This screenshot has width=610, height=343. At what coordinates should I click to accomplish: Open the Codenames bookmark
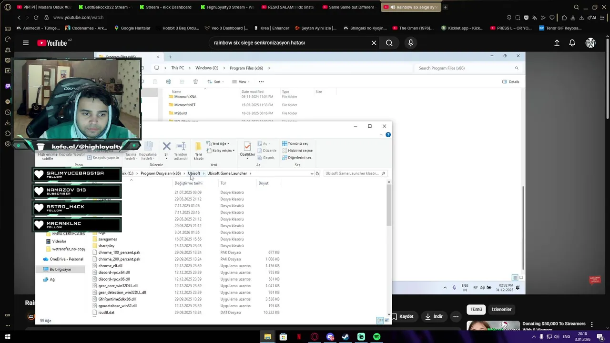pos(86,28)
